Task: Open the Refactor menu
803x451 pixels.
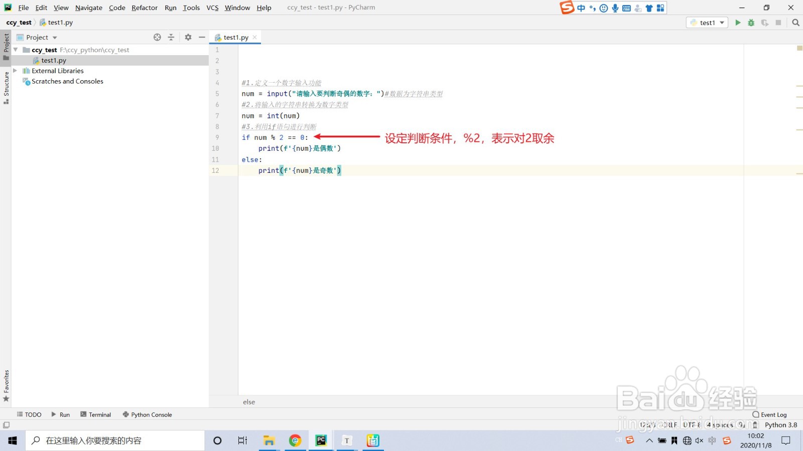Action: point(145,8)
